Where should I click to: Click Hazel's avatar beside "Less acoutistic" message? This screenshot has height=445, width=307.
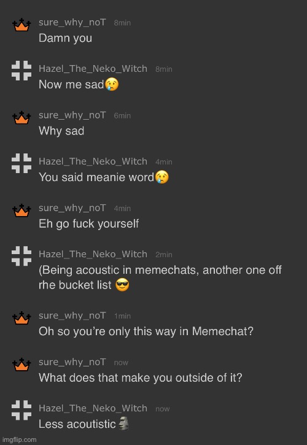coord(21,410)
